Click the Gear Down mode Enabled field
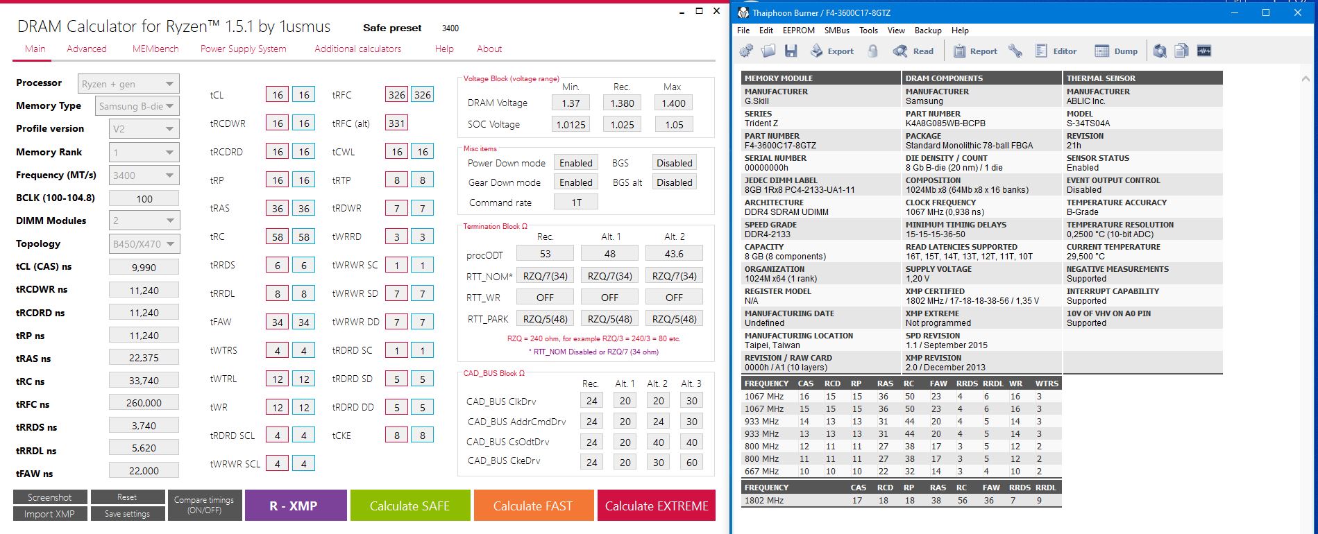This screenshot has width=1318, height=534. 576,182
